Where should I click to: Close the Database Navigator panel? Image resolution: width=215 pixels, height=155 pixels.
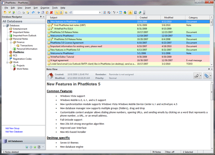(43, 16)
